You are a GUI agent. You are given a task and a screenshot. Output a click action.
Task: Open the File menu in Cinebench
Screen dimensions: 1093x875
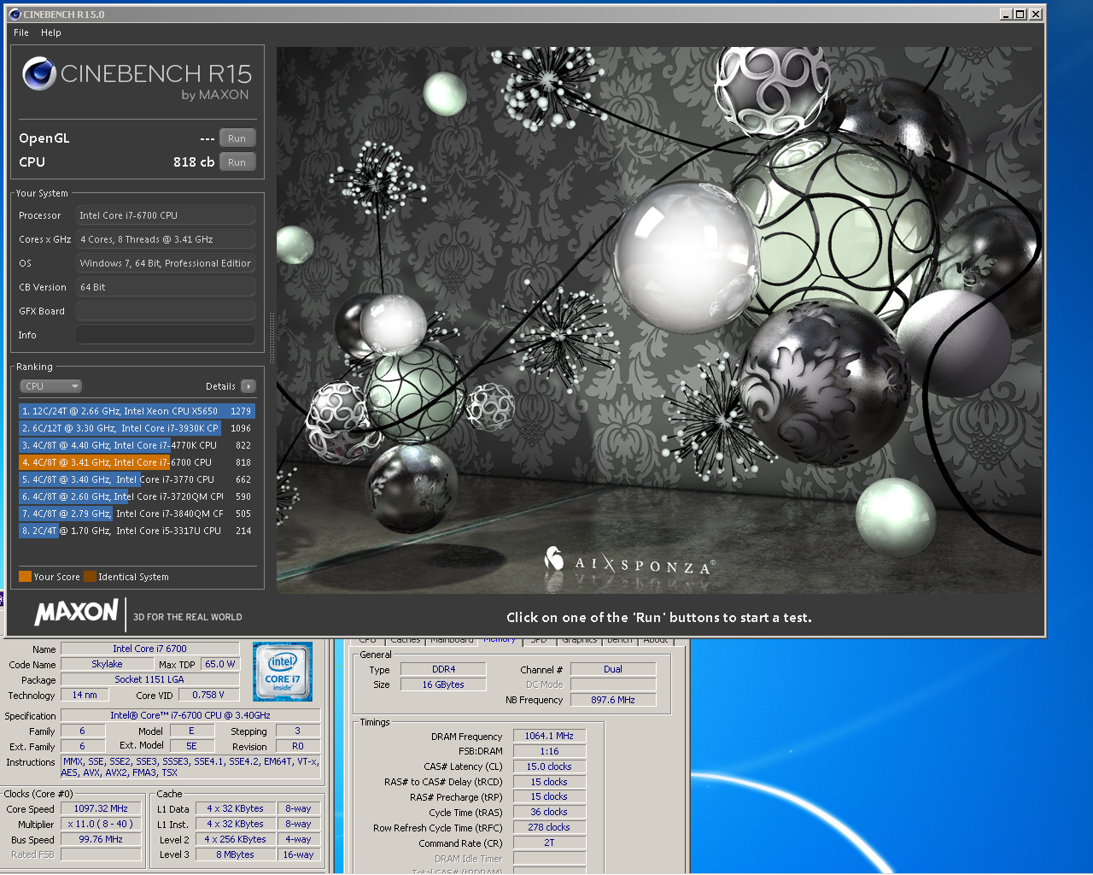click(x=21, y=32)
